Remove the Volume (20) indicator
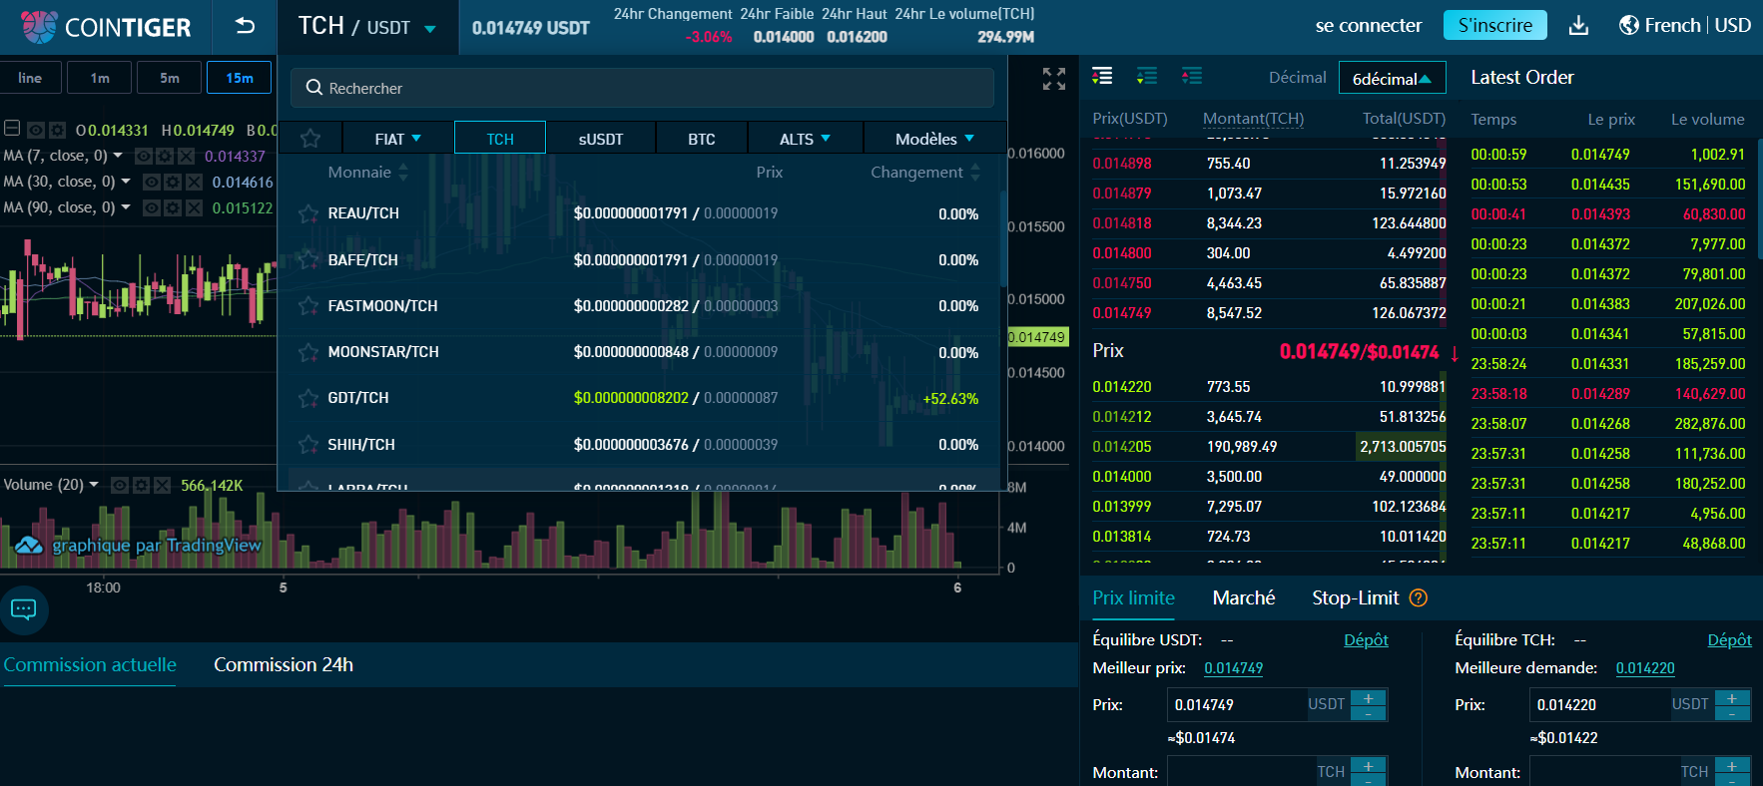Screen dimensions: 1763x786 pyautogui.click(x=163, y=485)
